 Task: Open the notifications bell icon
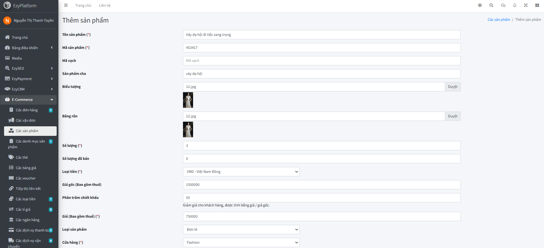[x=515, y=5]
